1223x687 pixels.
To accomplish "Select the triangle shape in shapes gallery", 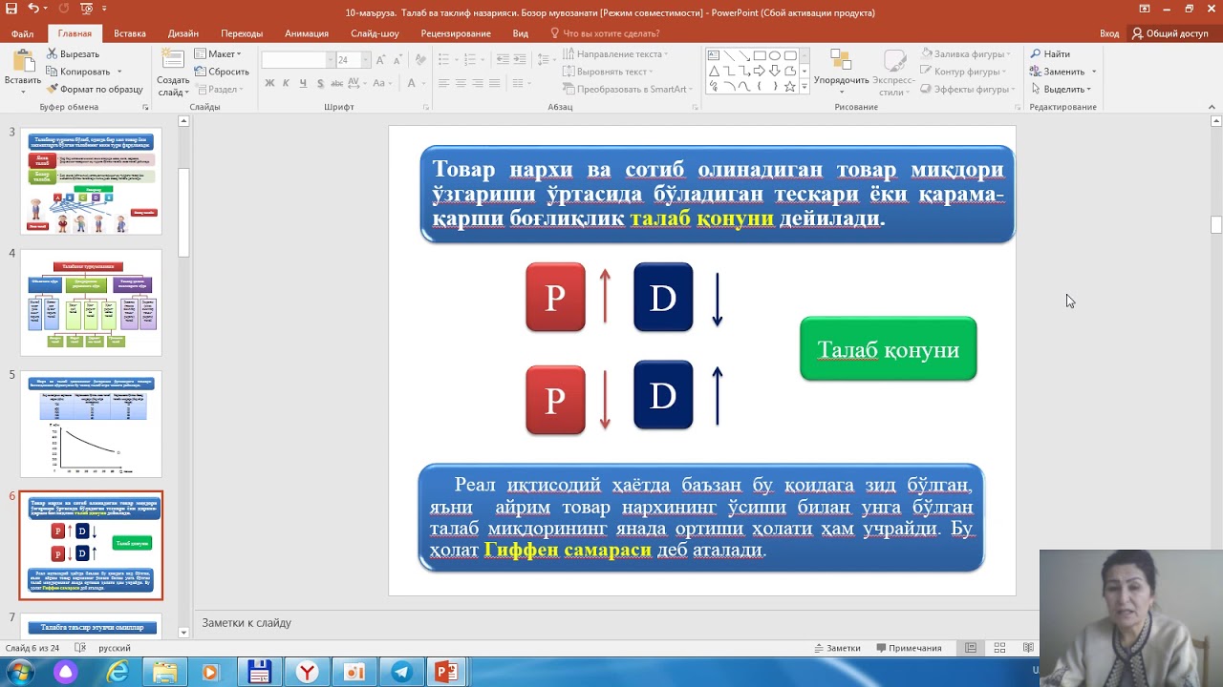I will point(714,71).
